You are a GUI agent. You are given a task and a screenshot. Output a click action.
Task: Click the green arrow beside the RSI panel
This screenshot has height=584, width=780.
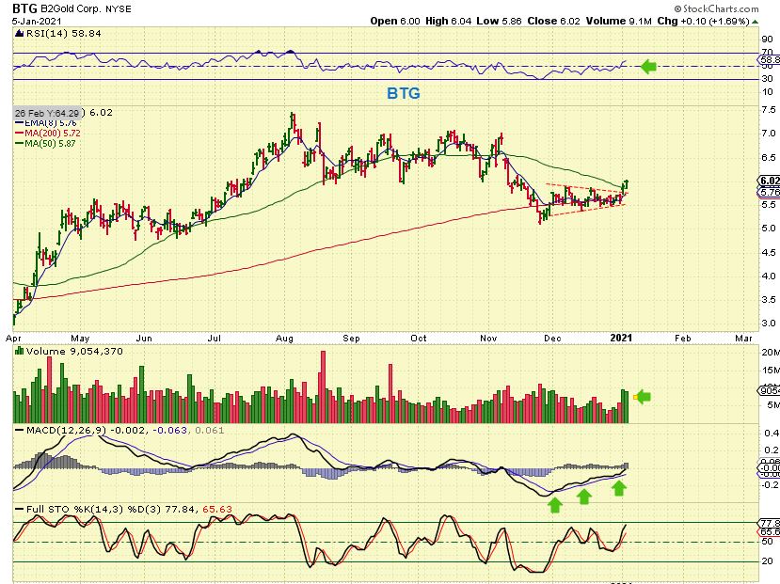[649, 66]
